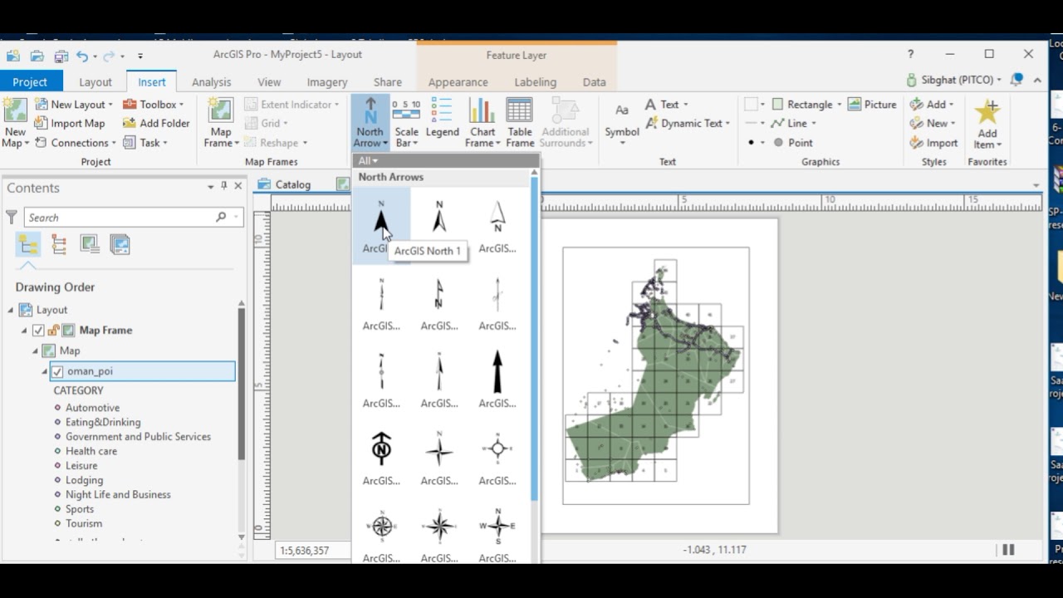Viewport: 1063px width, 598px height.
Task: Collapse the Map node expander
Action: click(x=35, y=350)
